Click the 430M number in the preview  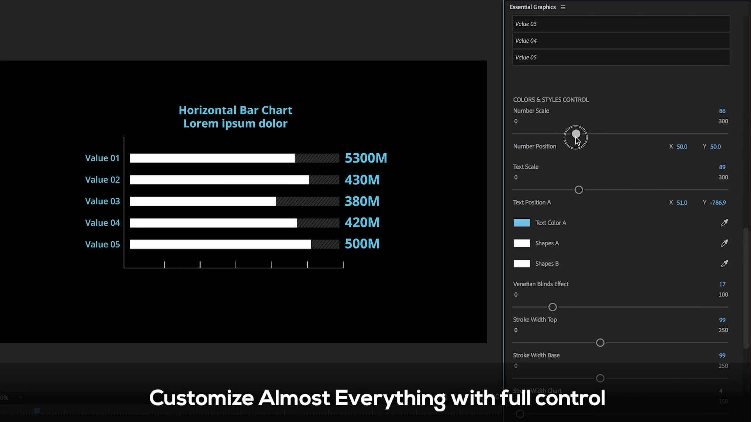pyautogui.click(x=362, y=180)
